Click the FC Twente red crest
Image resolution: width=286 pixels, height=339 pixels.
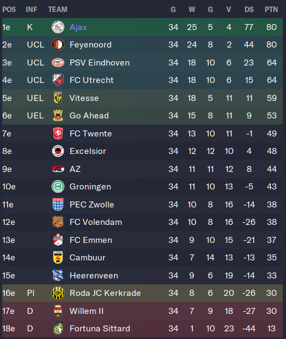[58, 133]
